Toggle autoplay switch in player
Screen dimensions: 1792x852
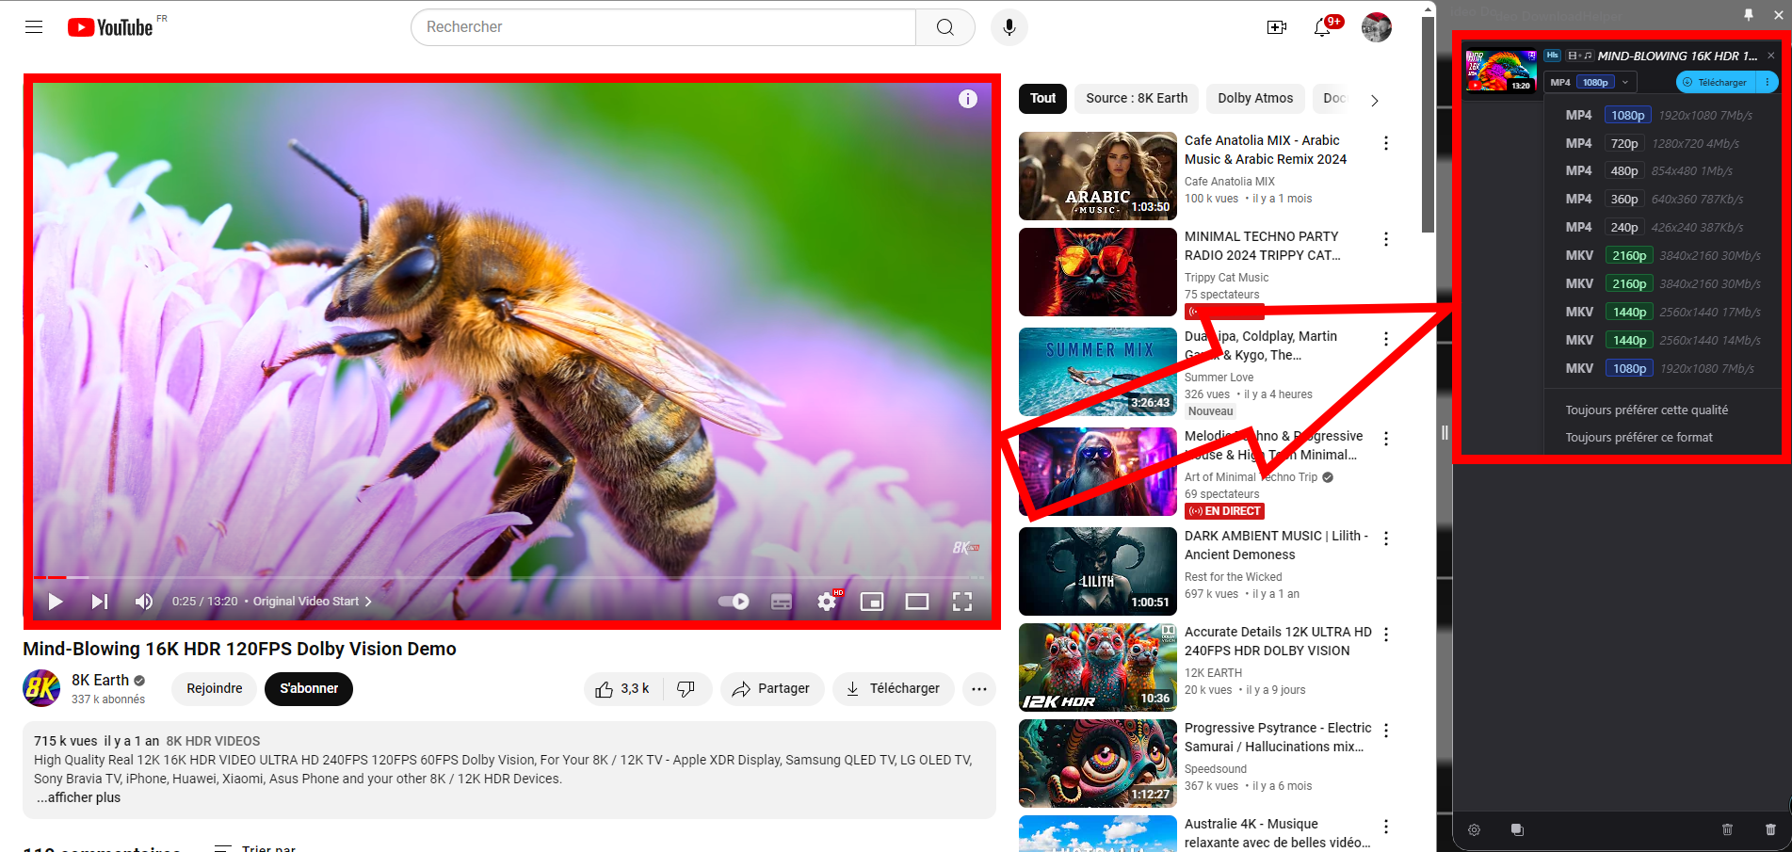[734, 602]
